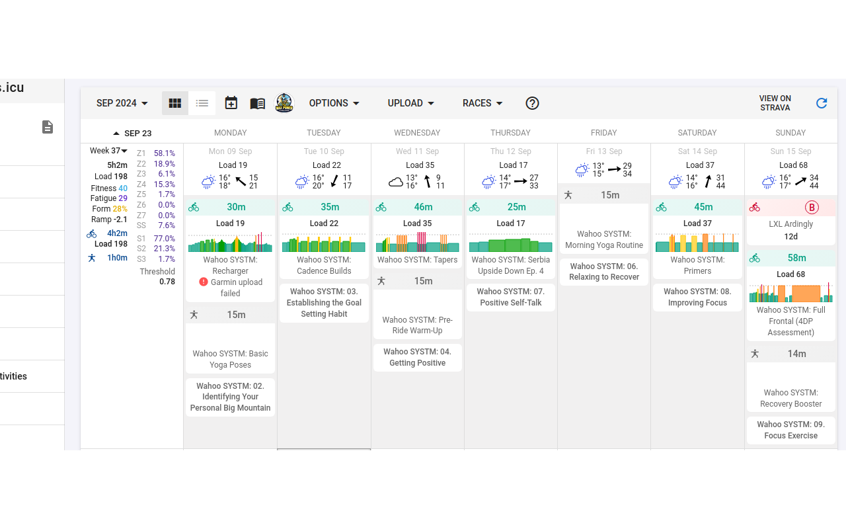This screenshot has height=529, width=846.
Task: Open note 08. Improving Focus
Action: coord(697,297)
